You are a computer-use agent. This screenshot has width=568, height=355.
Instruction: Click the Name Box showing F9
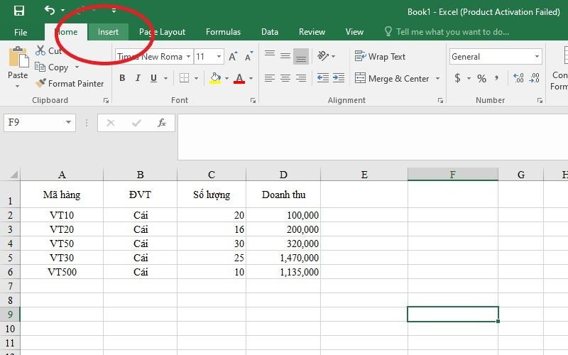click(x=40, y=122)
